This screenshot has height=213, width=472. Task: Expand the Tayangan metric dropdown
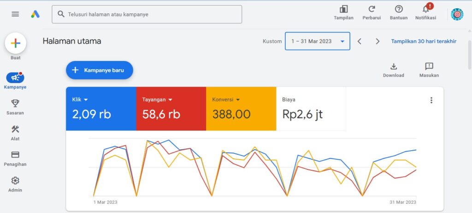[x=170, y=100]
